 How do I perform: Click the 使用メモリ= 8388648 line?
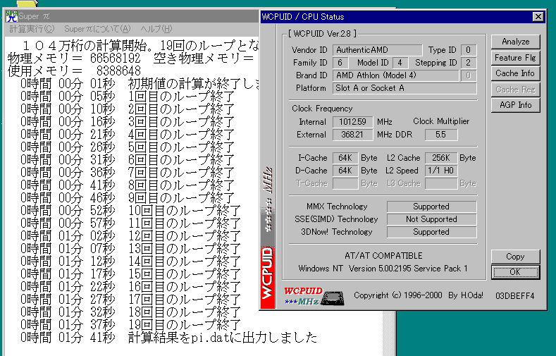coord(75,71)
